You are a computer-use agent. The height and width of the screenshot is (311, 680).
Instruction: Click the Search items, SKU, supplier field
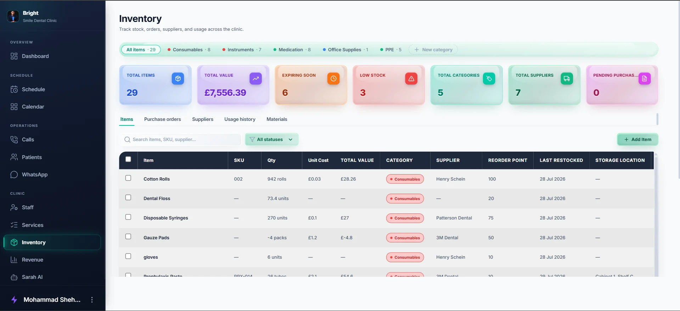(x=181, y=140)
